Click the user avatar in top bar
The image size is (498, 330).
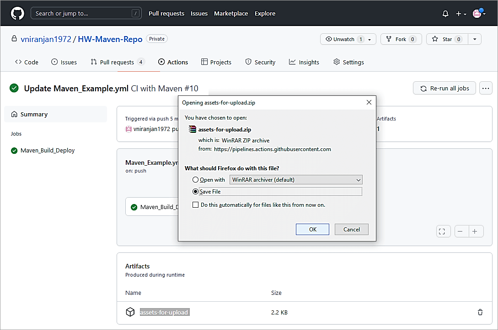click(x=477, y=13)
